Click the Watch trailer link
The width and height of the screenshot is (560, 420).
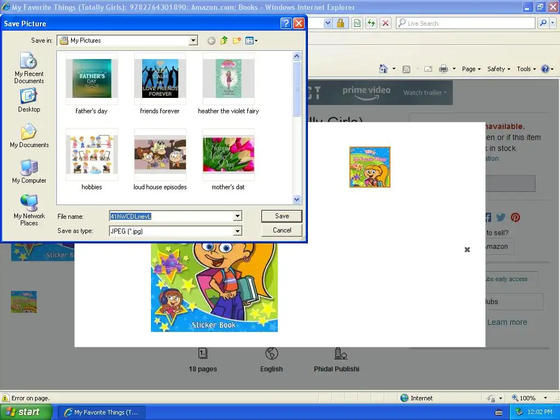point(424,92)
